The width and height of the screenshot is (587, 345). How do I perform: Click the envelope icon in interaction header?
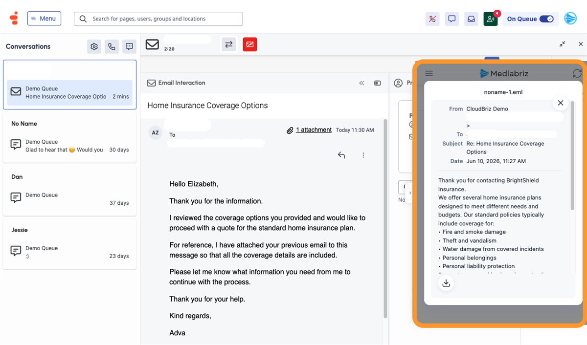[152, 44]
